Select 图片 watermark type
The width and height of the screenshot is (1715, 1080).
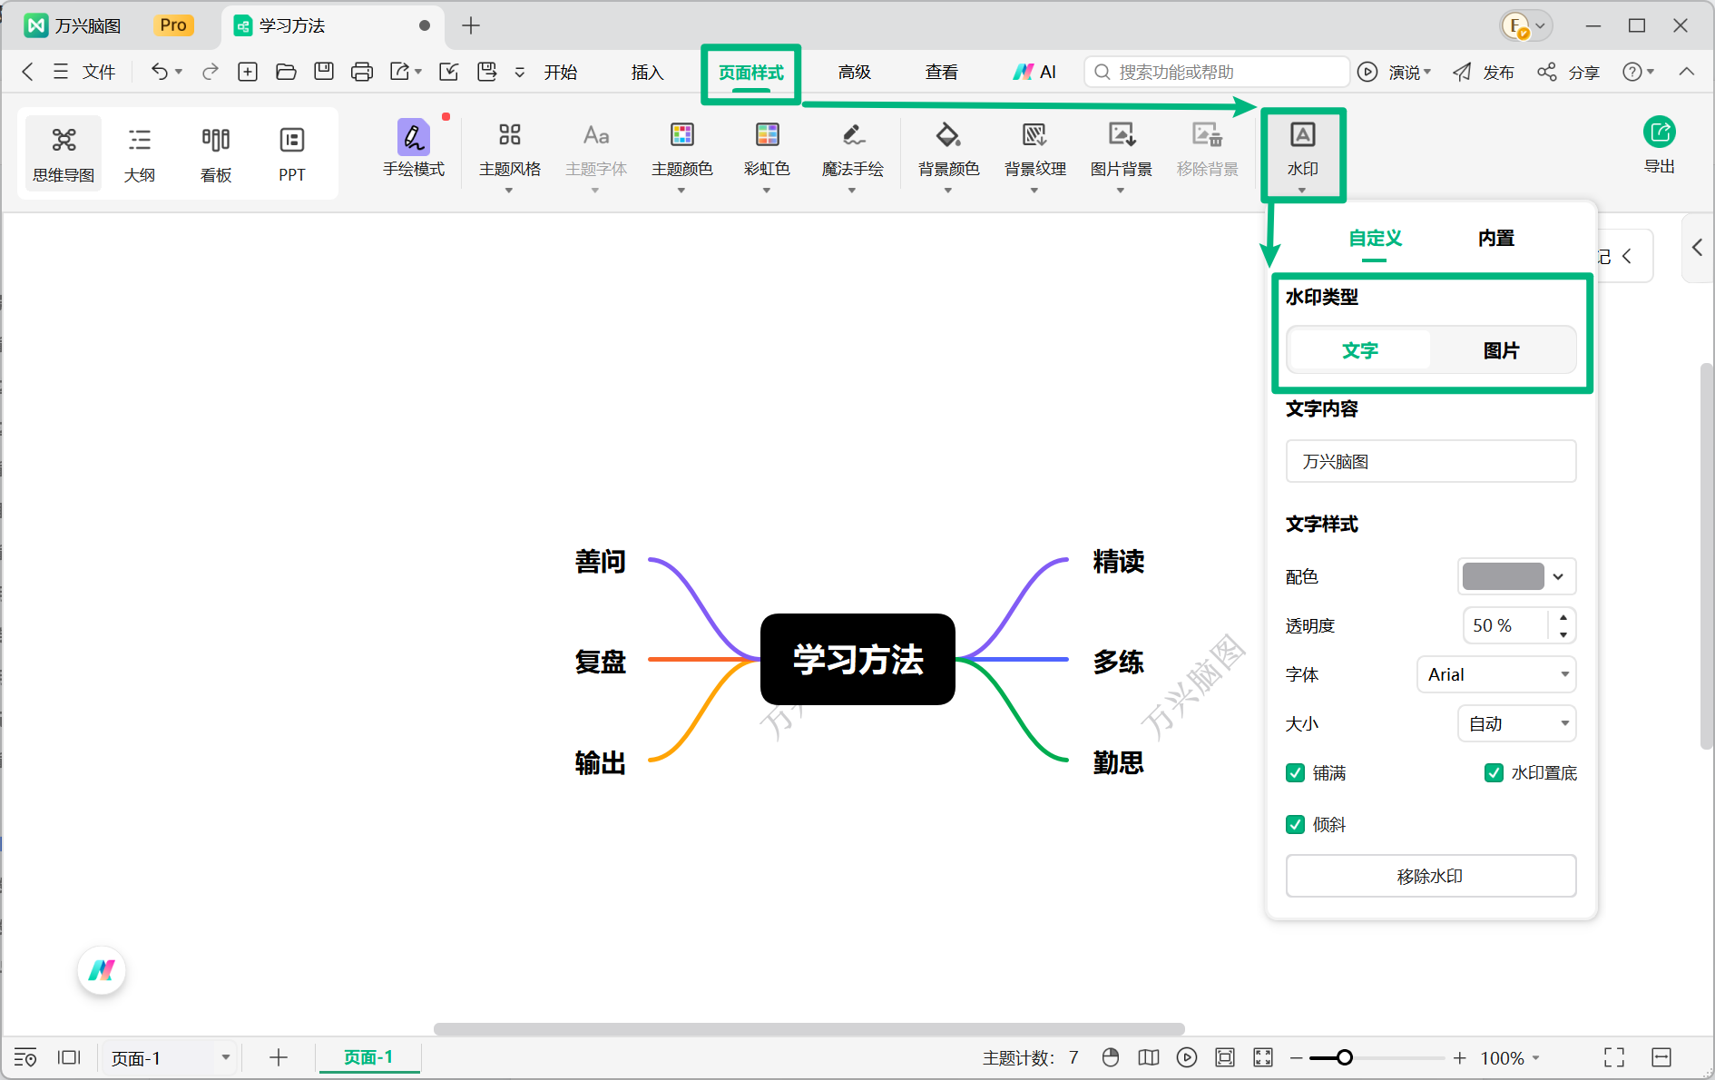pos(1502,350)
